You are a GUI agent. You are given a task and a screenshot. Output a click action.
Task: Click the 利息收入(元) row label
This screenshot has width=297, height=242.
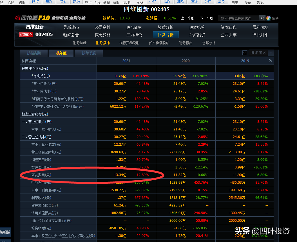pos(41,198)
